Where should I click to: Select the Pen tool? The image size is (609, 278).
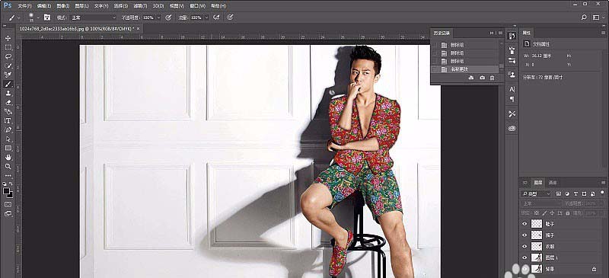[8, 129]
